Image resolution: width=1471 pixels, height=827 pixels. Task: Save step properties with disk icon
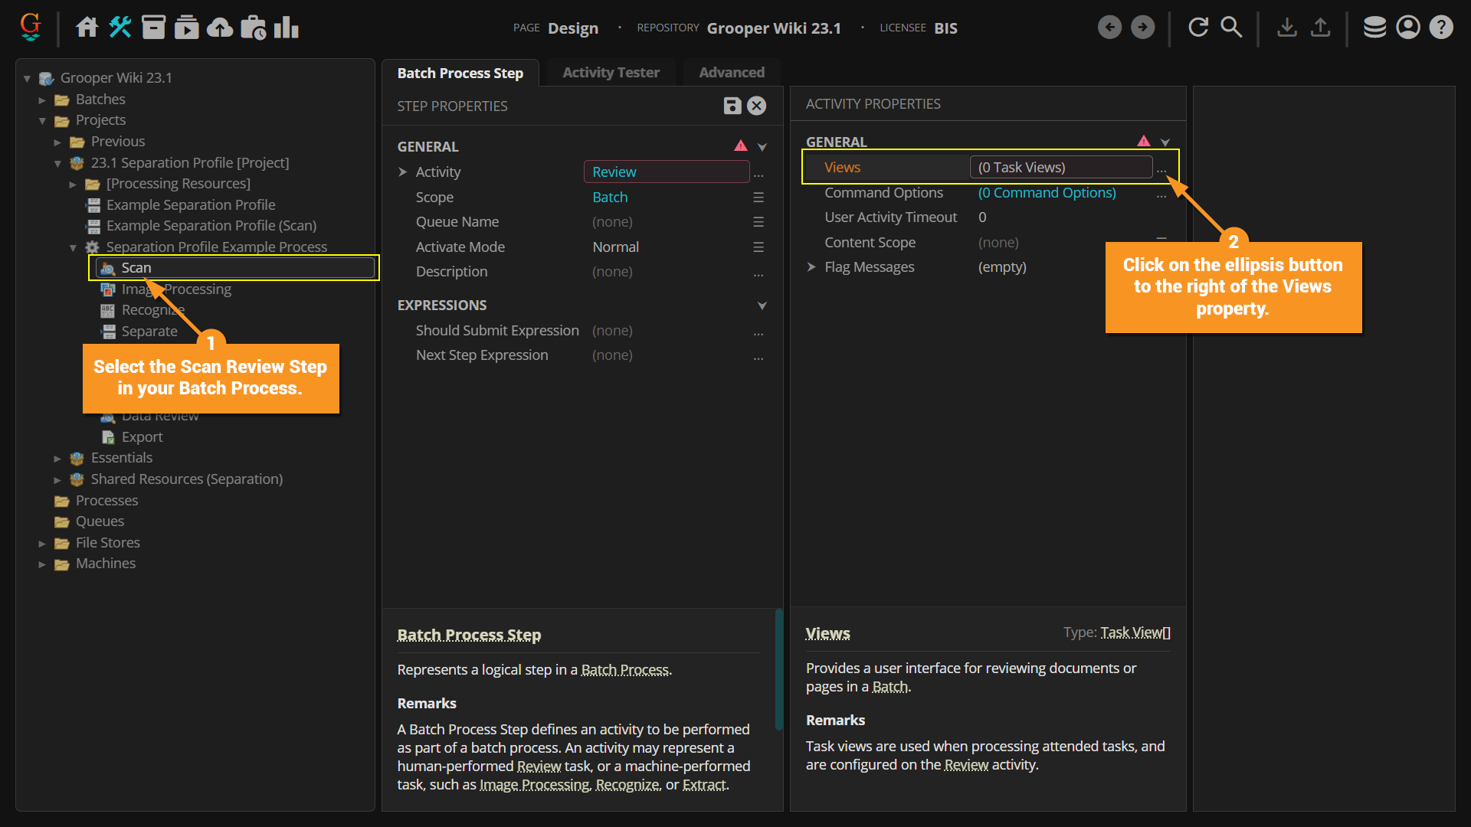pyautogui.click(x=732, y=106)
